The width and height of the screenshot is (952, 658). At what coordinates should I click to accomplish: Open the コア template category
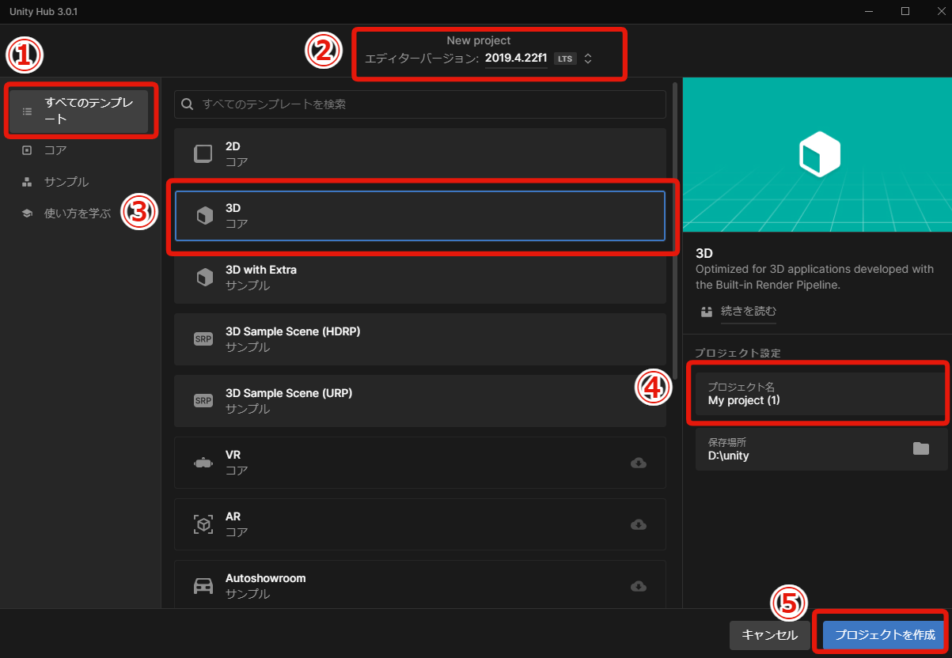click(x=55, y=149)
